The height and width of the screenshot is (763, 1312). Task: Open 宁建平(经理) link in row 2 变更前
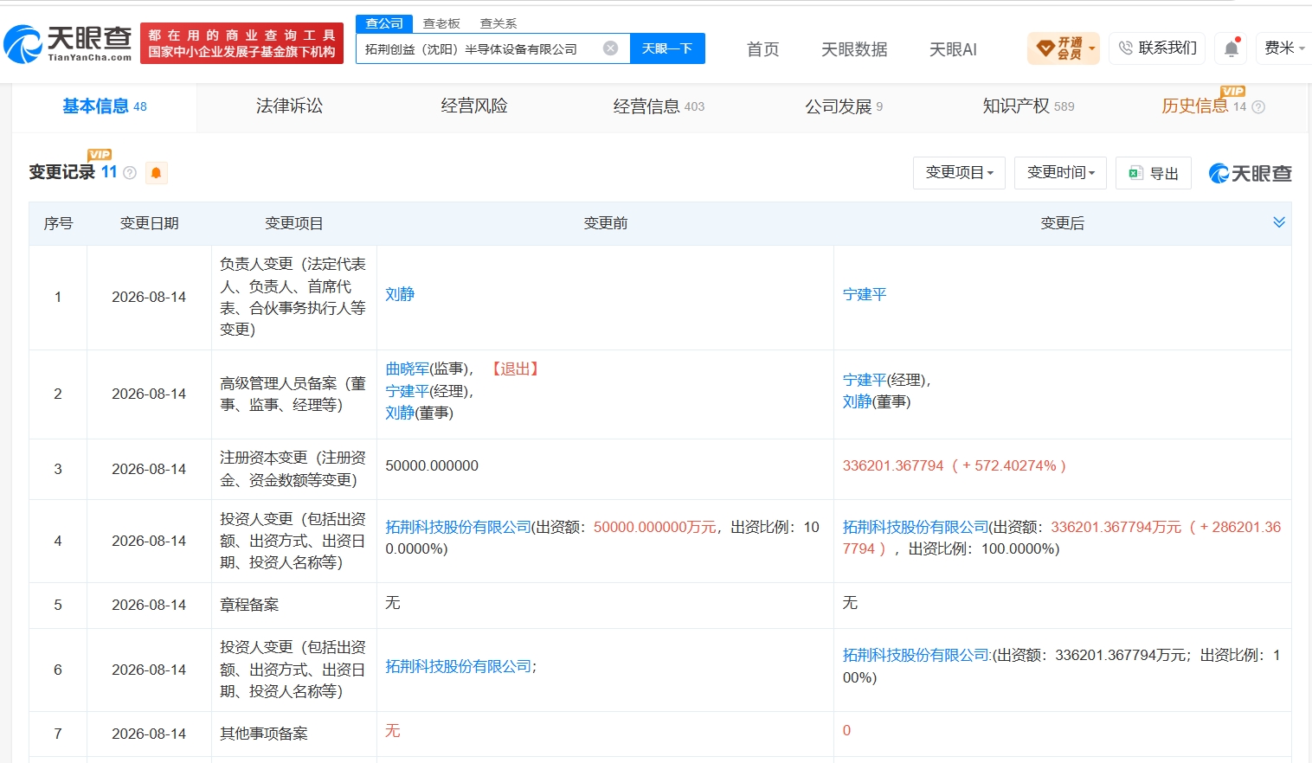click(407, 391)
